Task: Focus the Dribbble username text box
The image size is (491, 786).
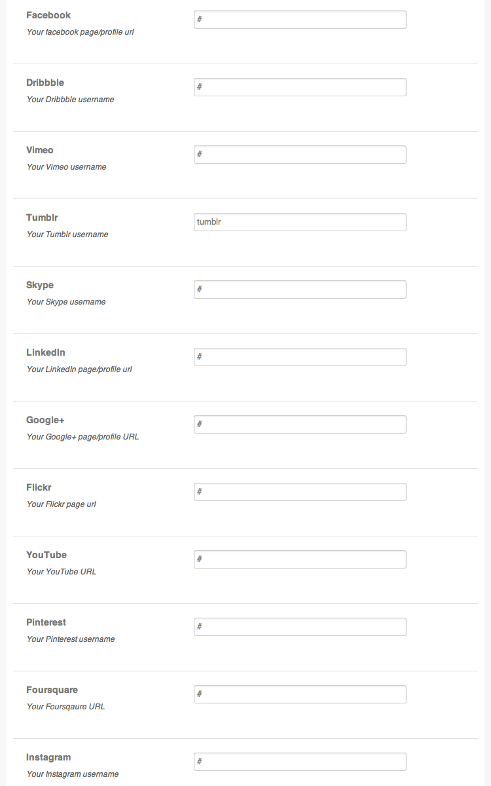Action: coord(300,87)
